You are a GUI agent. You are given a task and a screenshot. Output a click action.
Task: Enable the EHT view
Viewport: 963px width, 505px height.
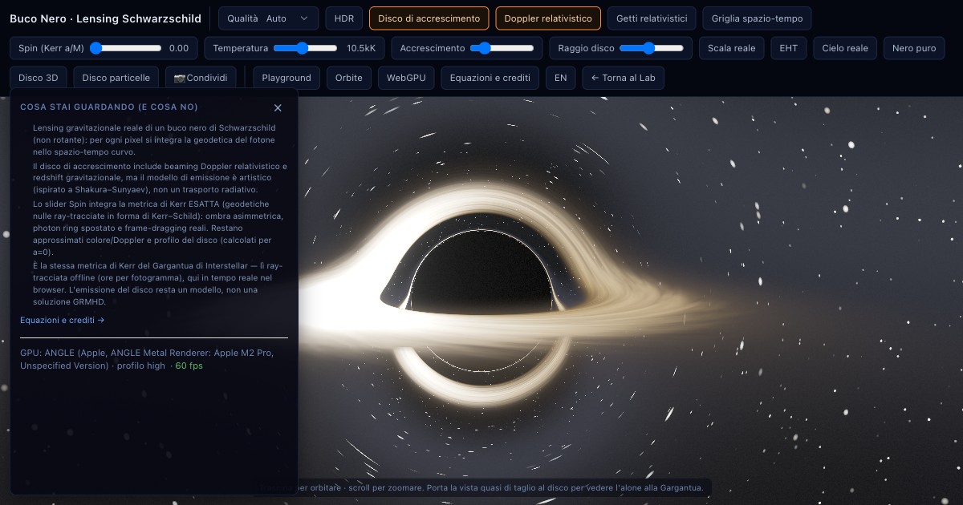tap(789, 48)
